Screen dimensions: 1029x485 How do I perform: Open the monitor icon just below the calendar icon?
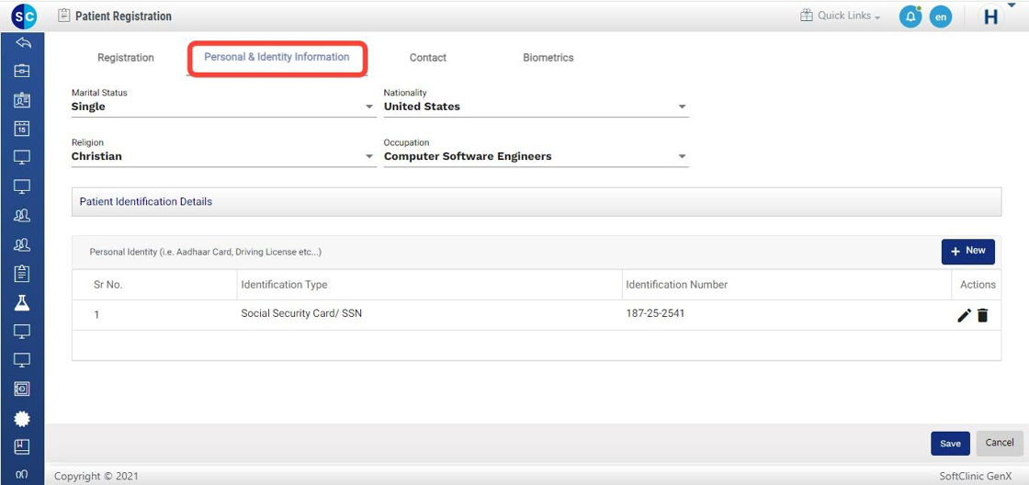22,157
